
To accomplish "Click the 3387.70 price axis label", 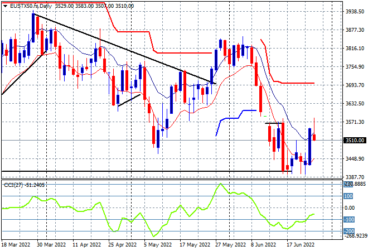I will coord(355,177).
